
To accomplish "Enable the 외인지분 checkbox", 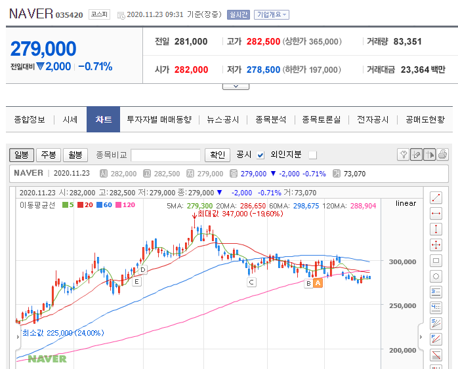I will (312, 155).
